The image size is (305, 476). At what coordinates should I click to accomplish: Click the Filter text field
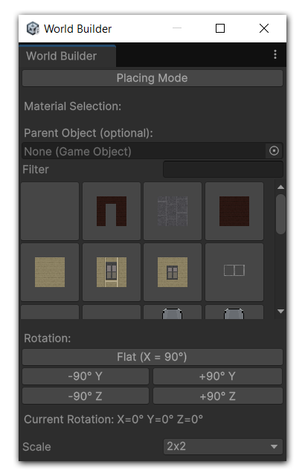223,170
